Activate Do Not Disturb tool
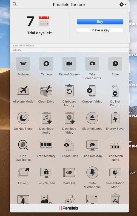The height and width of the screenshot is (216, 137). (x=115, y=91)
